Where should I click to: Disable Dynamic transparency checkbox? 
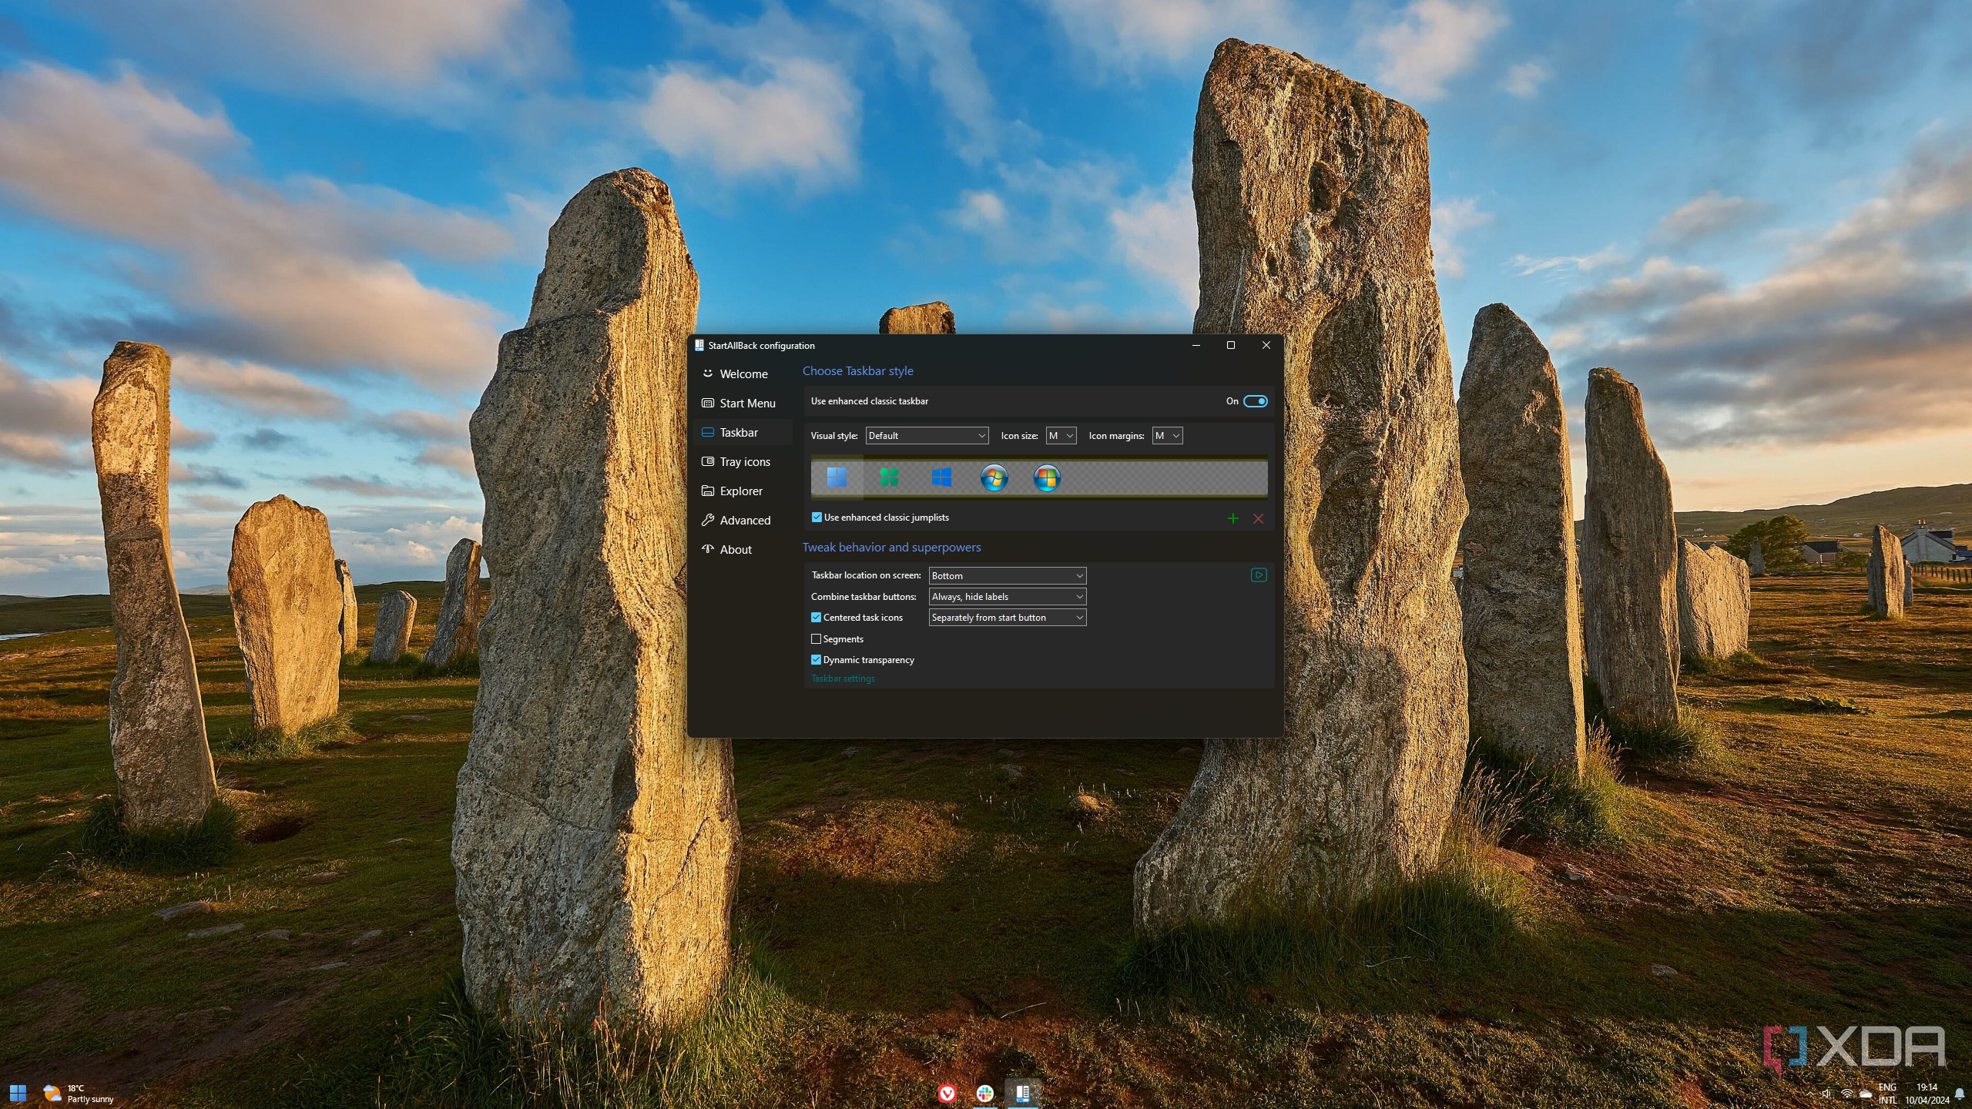pos(817,660)
